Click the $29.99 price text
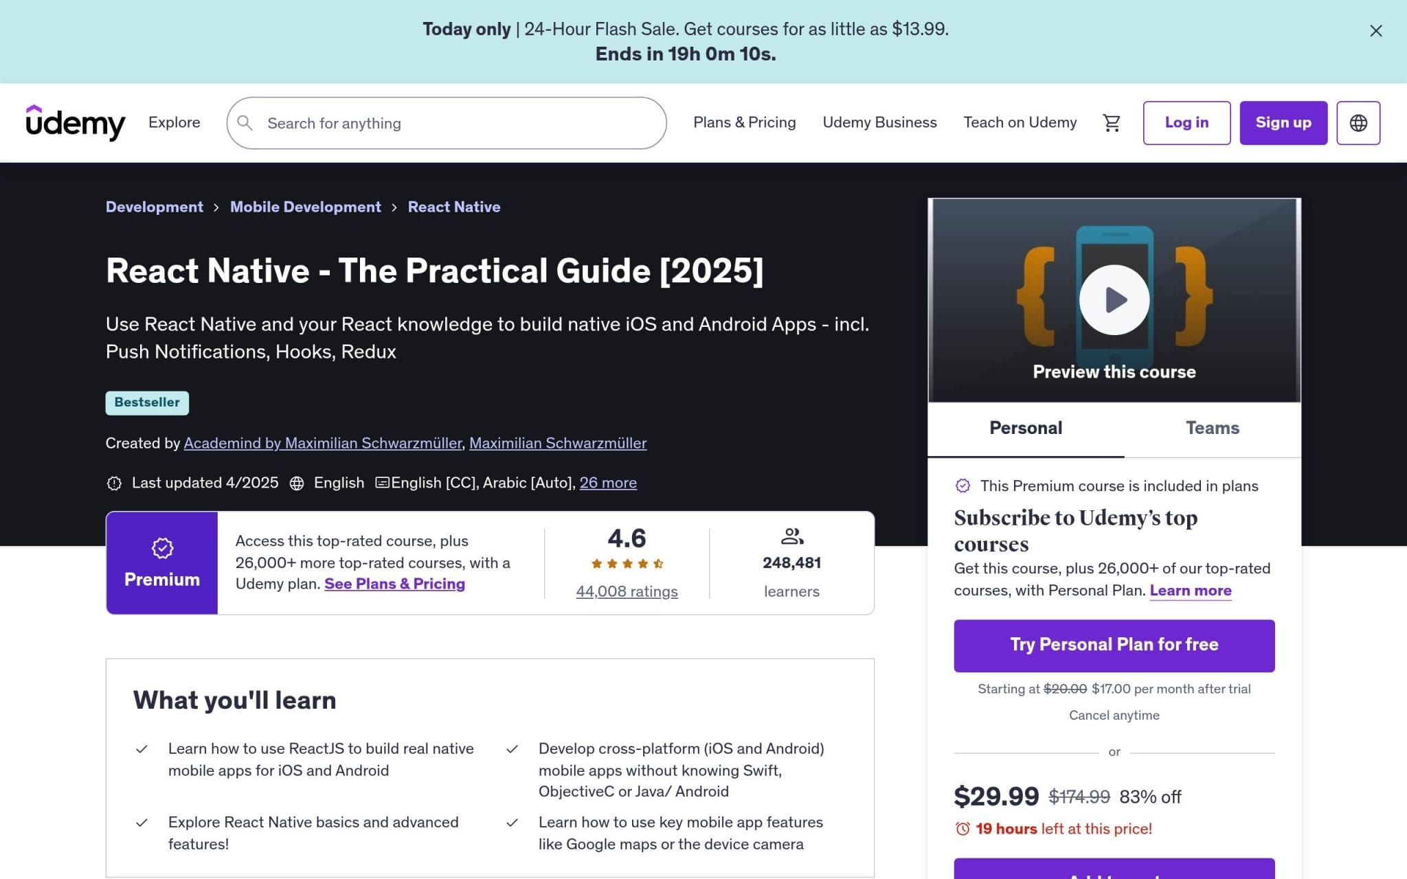Screen dimensions: 1407x879 (x=996, y=797)
